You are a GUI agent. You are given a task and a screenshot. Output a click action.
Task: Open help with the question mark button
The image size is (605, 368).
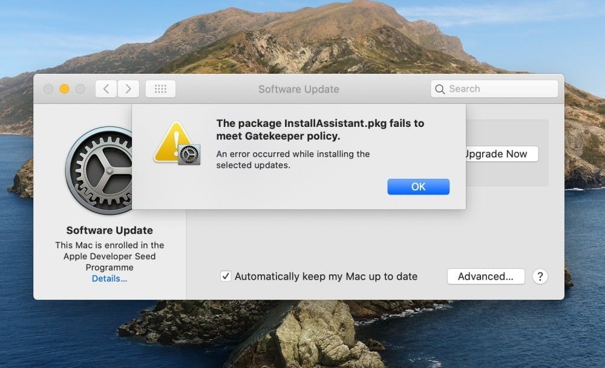click(x=540, y=276)
